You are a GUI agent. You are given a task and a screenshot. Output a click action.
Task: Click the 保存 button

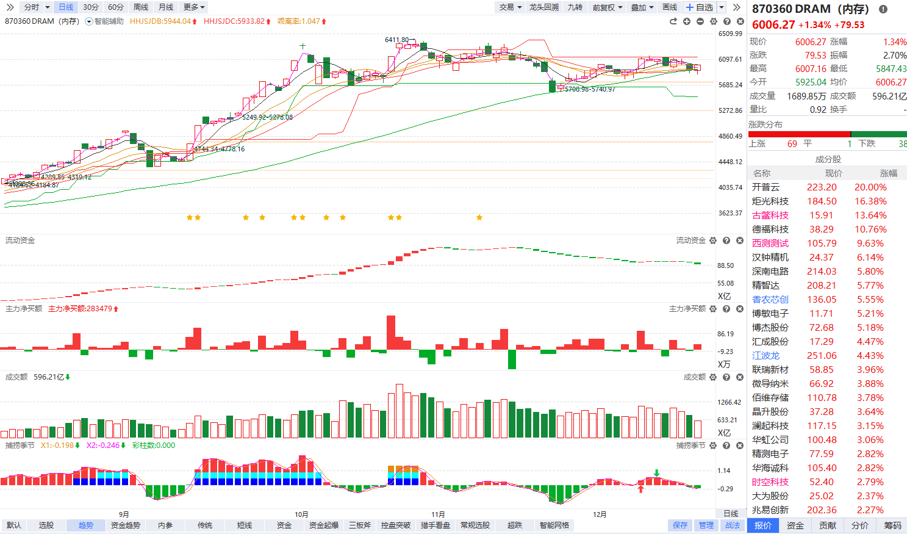pyautogui.click(x=679, y=525)
